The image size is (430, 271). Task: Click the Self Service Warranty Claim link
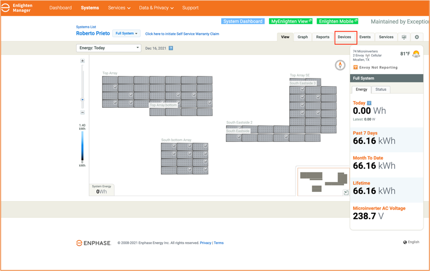[182, 34]
